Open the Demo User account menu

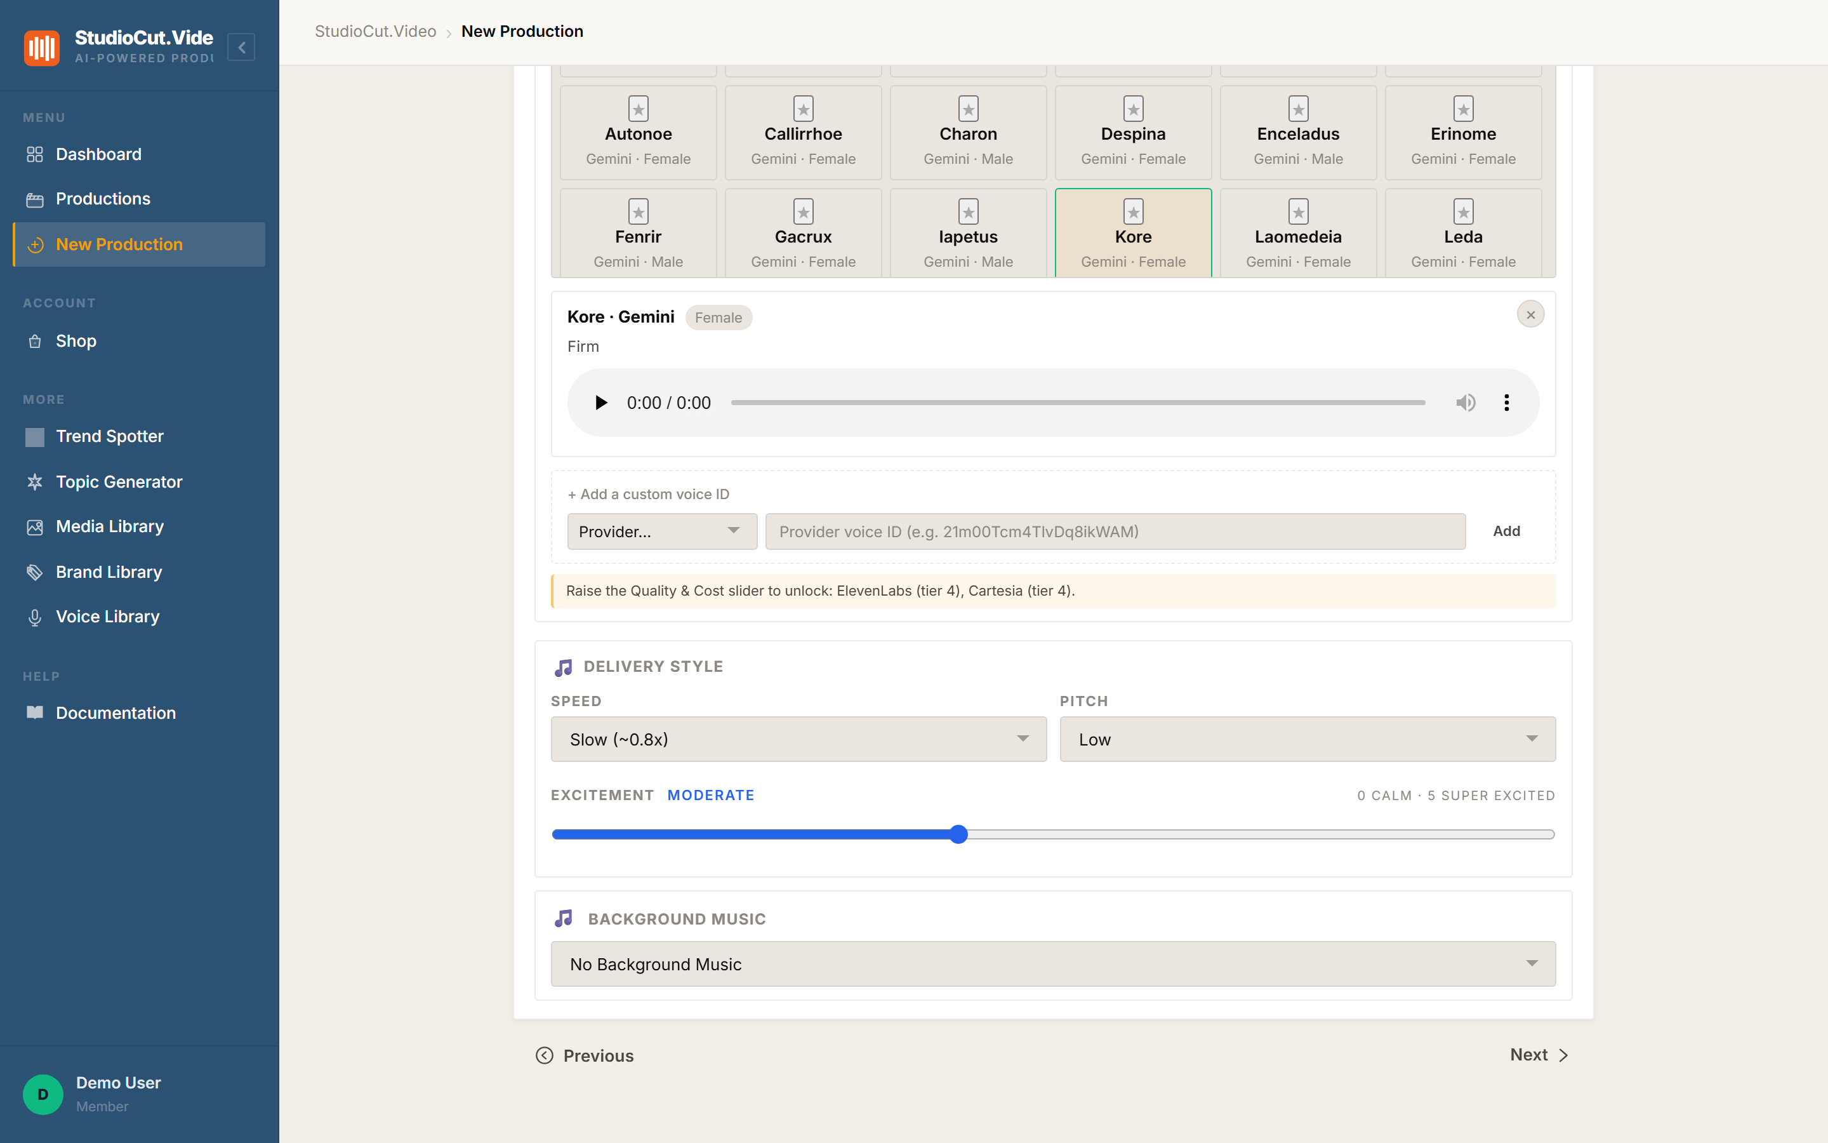(x=139, y=1094)
